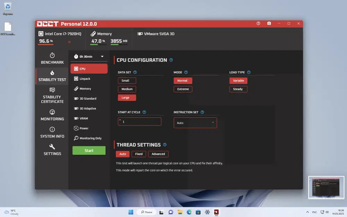The width and height of the screenshot is (347, 217).
Task: Set data set to Medium
Action: (x=127, y=89)
